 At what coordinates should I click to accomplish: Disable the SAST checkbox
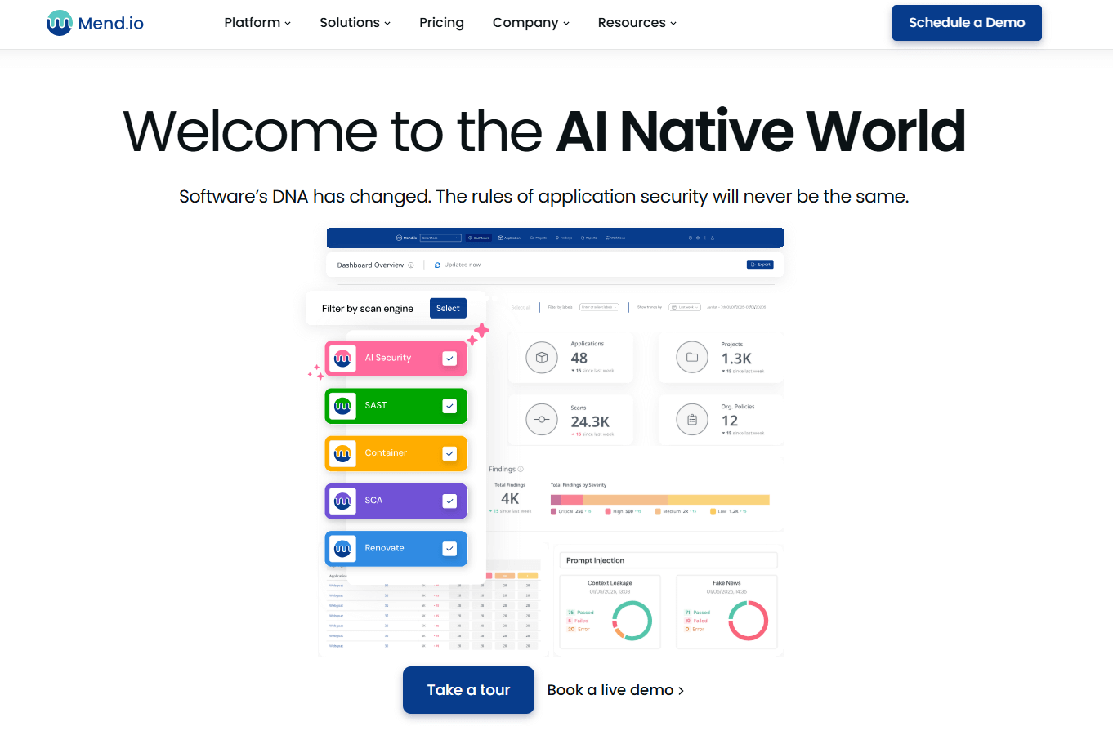point(450,406)
